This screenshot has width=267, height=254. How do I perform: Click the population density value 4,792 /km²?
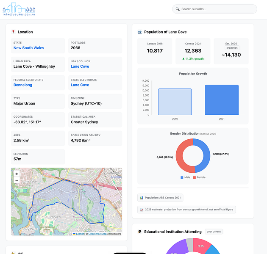tap(80, 141)
